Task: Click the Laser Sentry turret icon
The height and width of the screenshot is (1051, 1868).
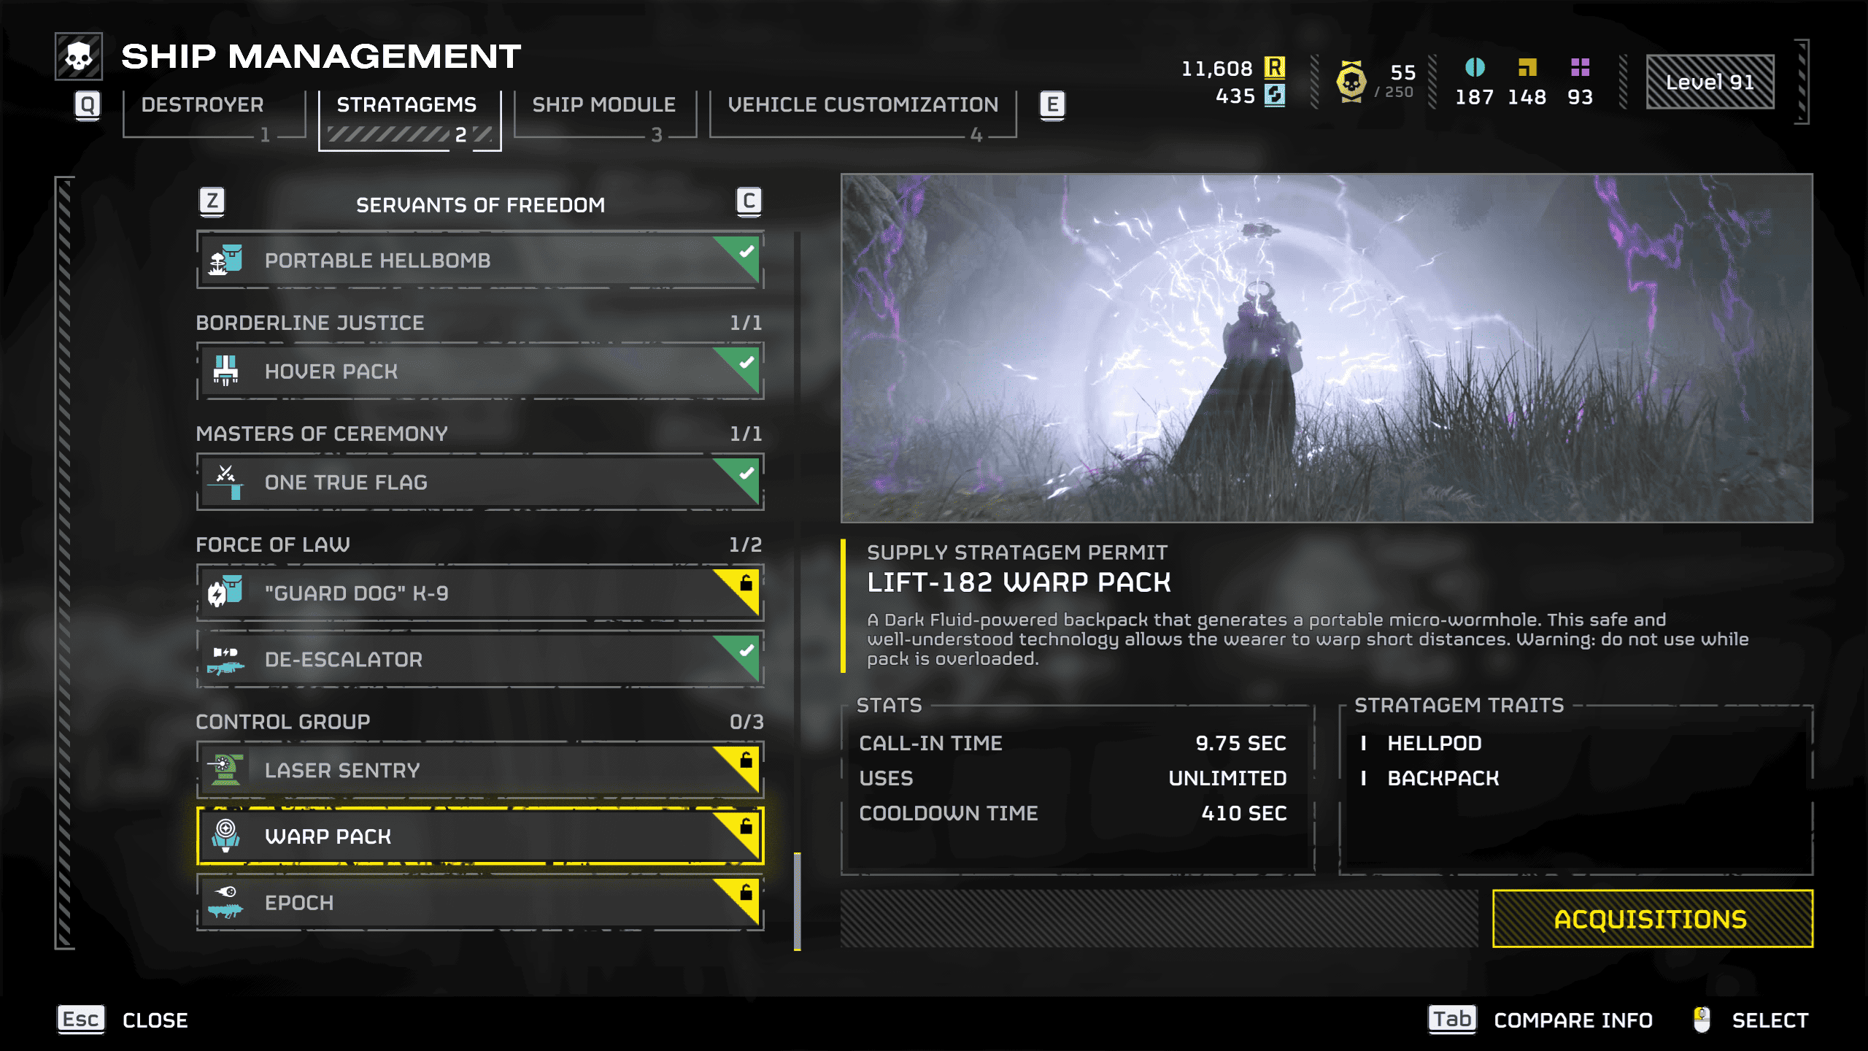Action: pyautogui.click(x=225, y=770)
